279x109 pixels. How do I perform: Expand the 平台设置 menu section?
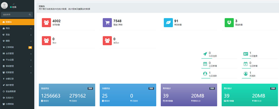point(17,60)
